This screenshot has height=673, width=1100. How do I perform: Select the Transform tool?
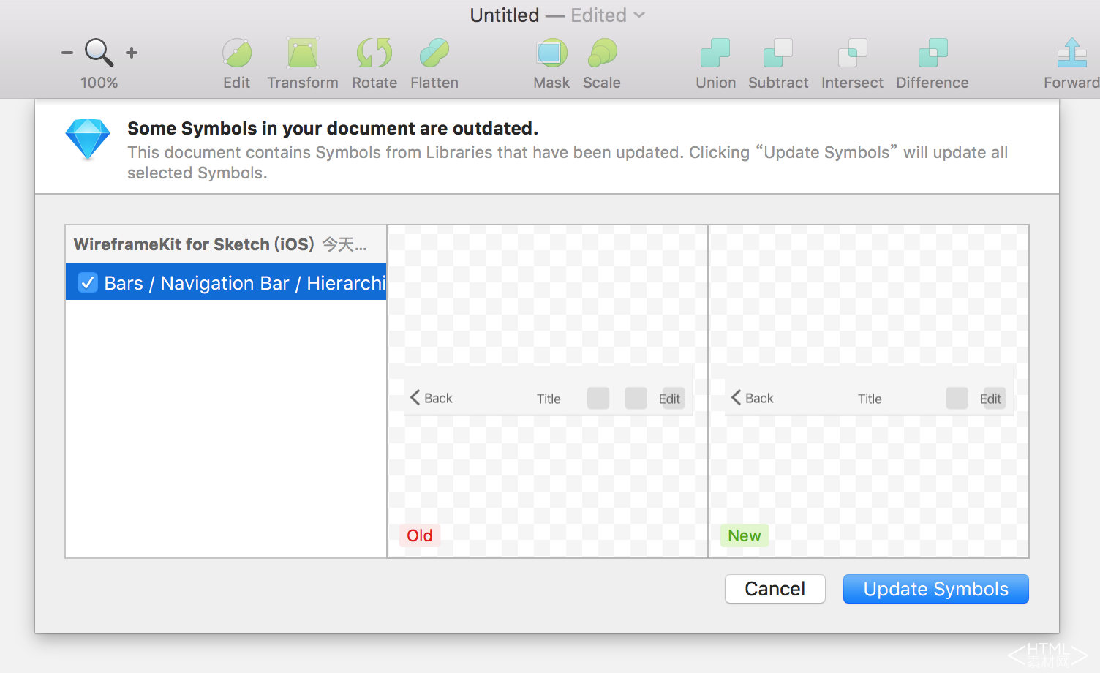click(302, 53)
